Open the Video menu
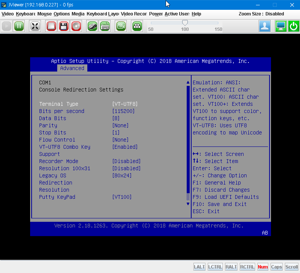Screen dimensions: 300x273 [x=8, y=14]
